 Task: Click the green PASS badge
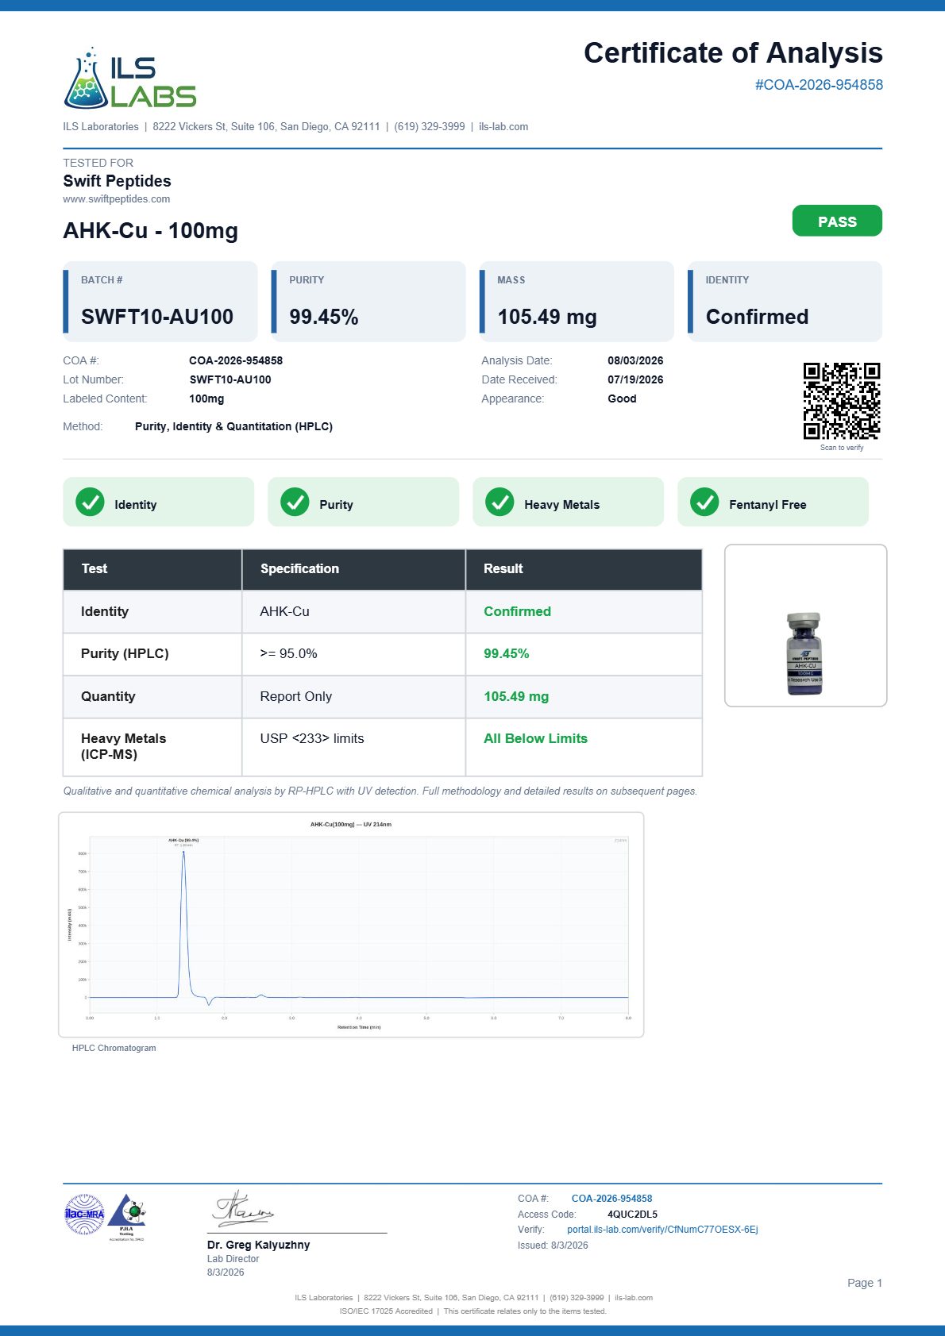pos(837,221)
